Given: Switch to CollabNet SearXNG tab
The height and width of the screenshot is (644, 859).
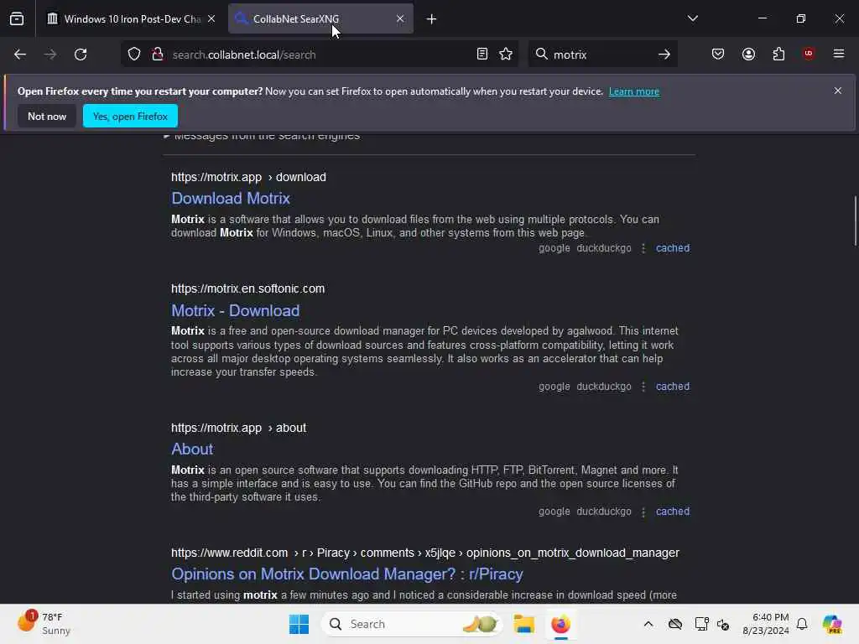Looking at the screenshot, I should click(320, 18).
